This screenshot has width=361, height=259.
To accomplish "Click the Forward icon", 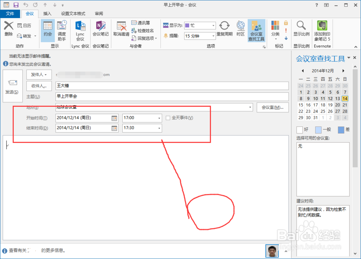I will (x=19, y=36).
